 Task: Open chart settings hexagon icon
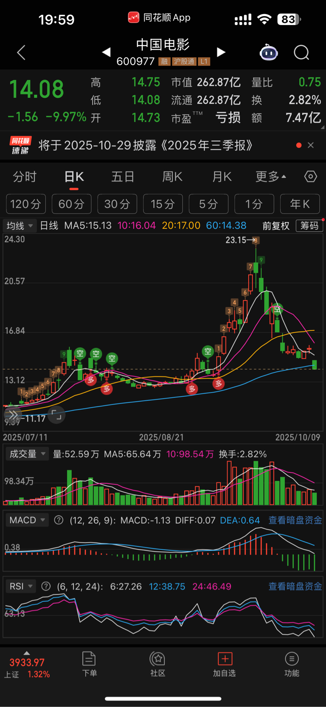(x=310, y=177)
